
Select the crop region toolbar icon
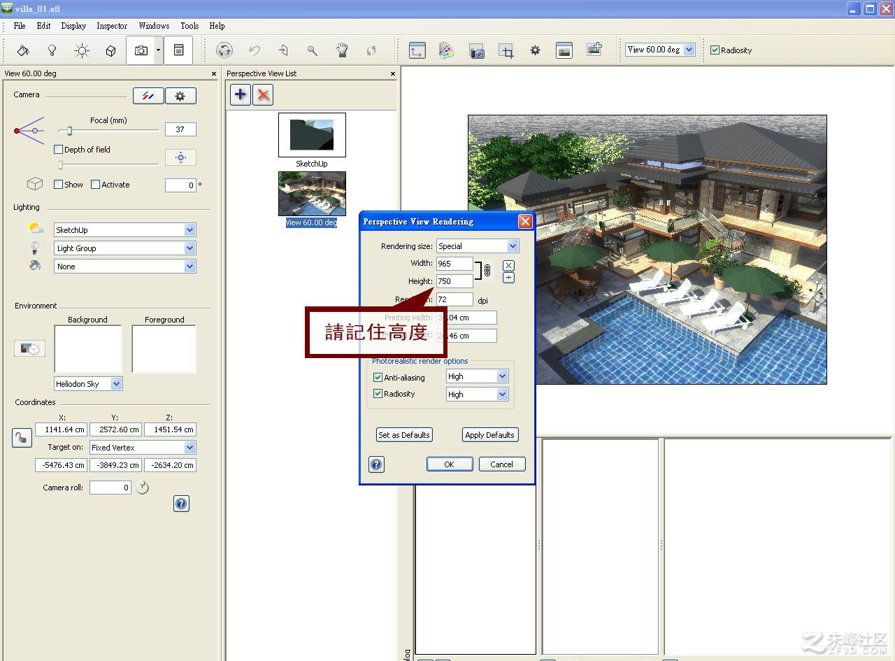506,50
